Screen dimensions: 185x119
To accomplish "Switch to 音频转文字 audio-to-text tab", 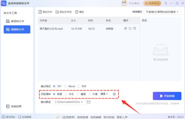I will (17, 21).
